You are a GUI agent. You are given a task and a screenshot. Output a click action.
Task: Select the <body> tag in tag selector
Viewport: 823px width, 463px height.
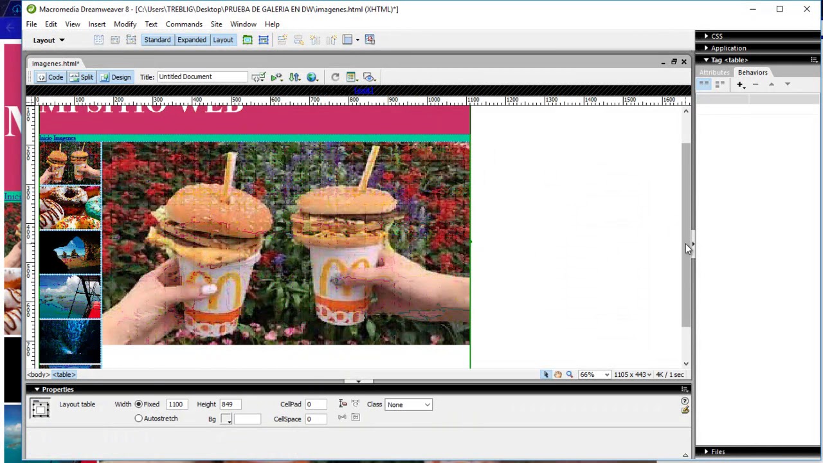click(38, 374)
